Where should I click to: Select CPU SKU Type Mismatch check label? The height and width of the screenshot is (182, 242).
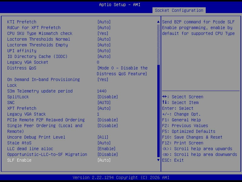point(40,33)
